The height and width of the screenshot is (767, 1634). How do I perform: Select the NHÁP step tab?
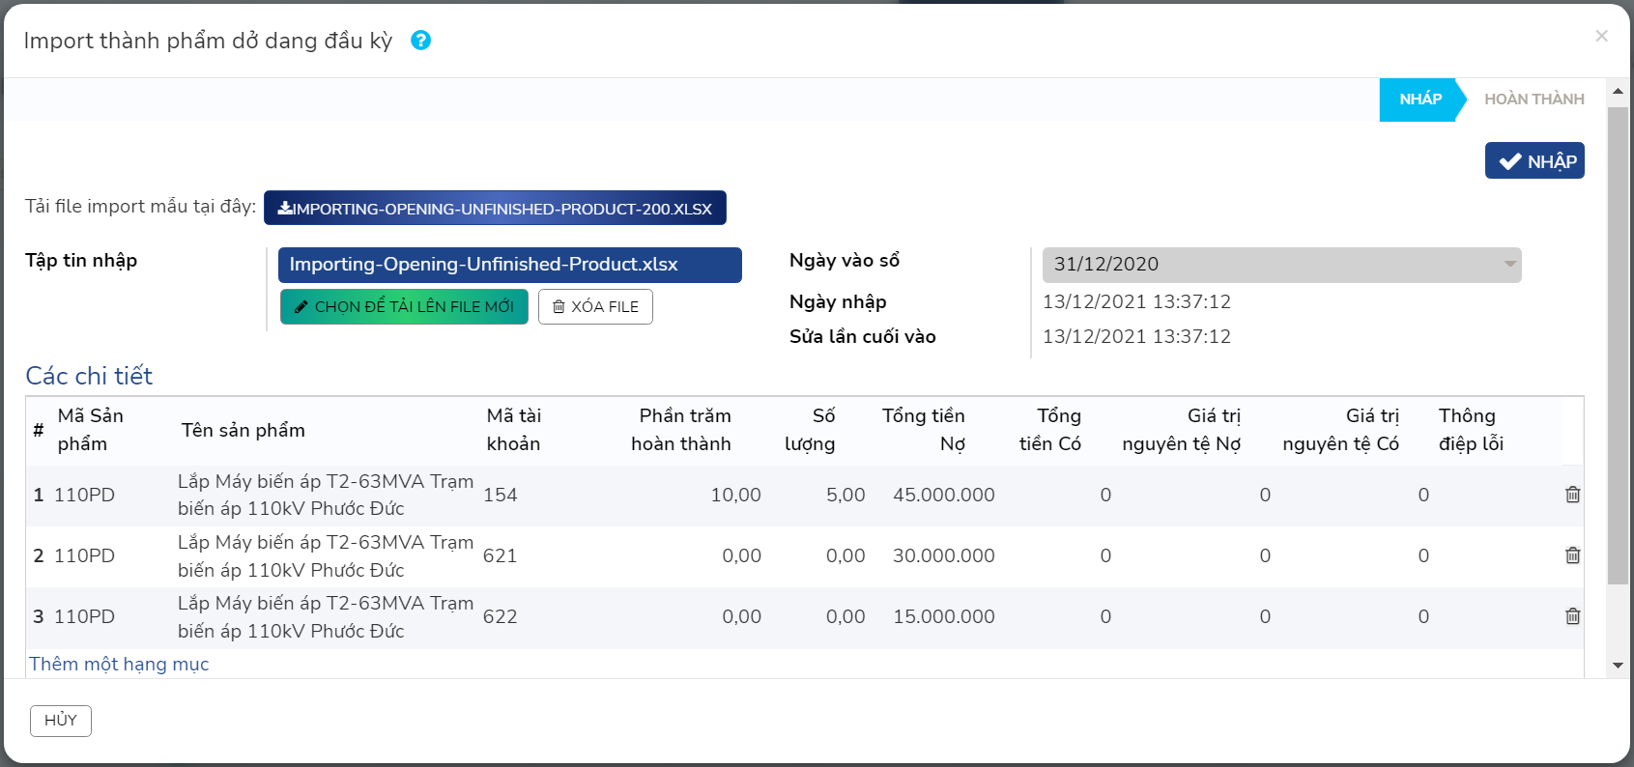1419,99
